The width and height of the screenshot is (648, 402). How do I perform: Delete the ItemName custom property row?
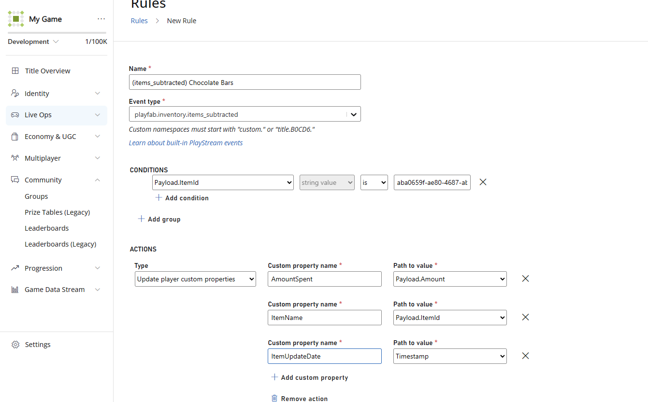(525, 317)
